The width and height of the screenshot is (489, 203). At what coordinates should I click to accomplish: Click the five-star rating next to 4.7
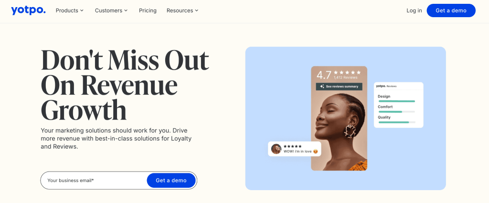[347, 72]
